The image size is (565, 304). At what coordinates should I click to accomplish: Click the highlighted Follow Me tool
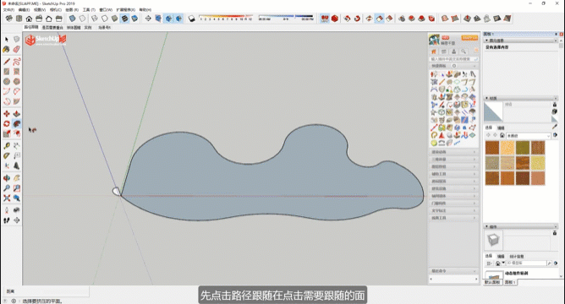click(17, 124)
